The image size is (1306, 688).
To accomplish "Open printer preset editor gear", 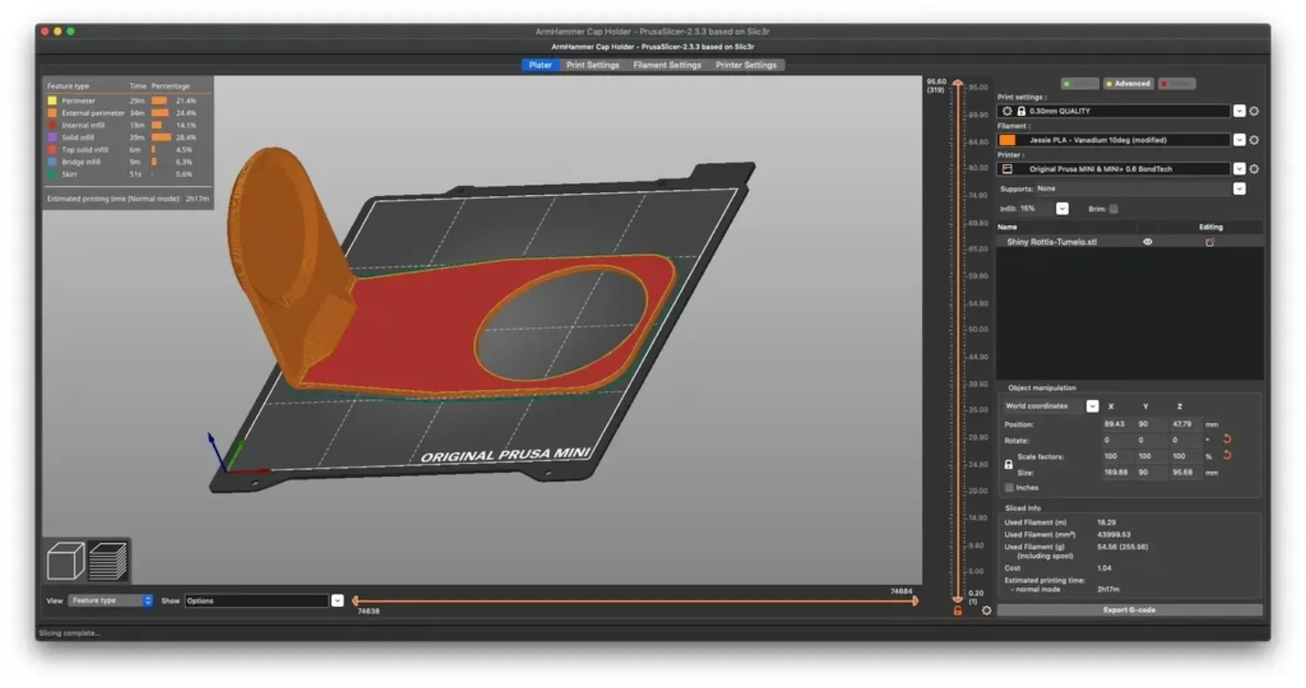I will point(1254,169).
